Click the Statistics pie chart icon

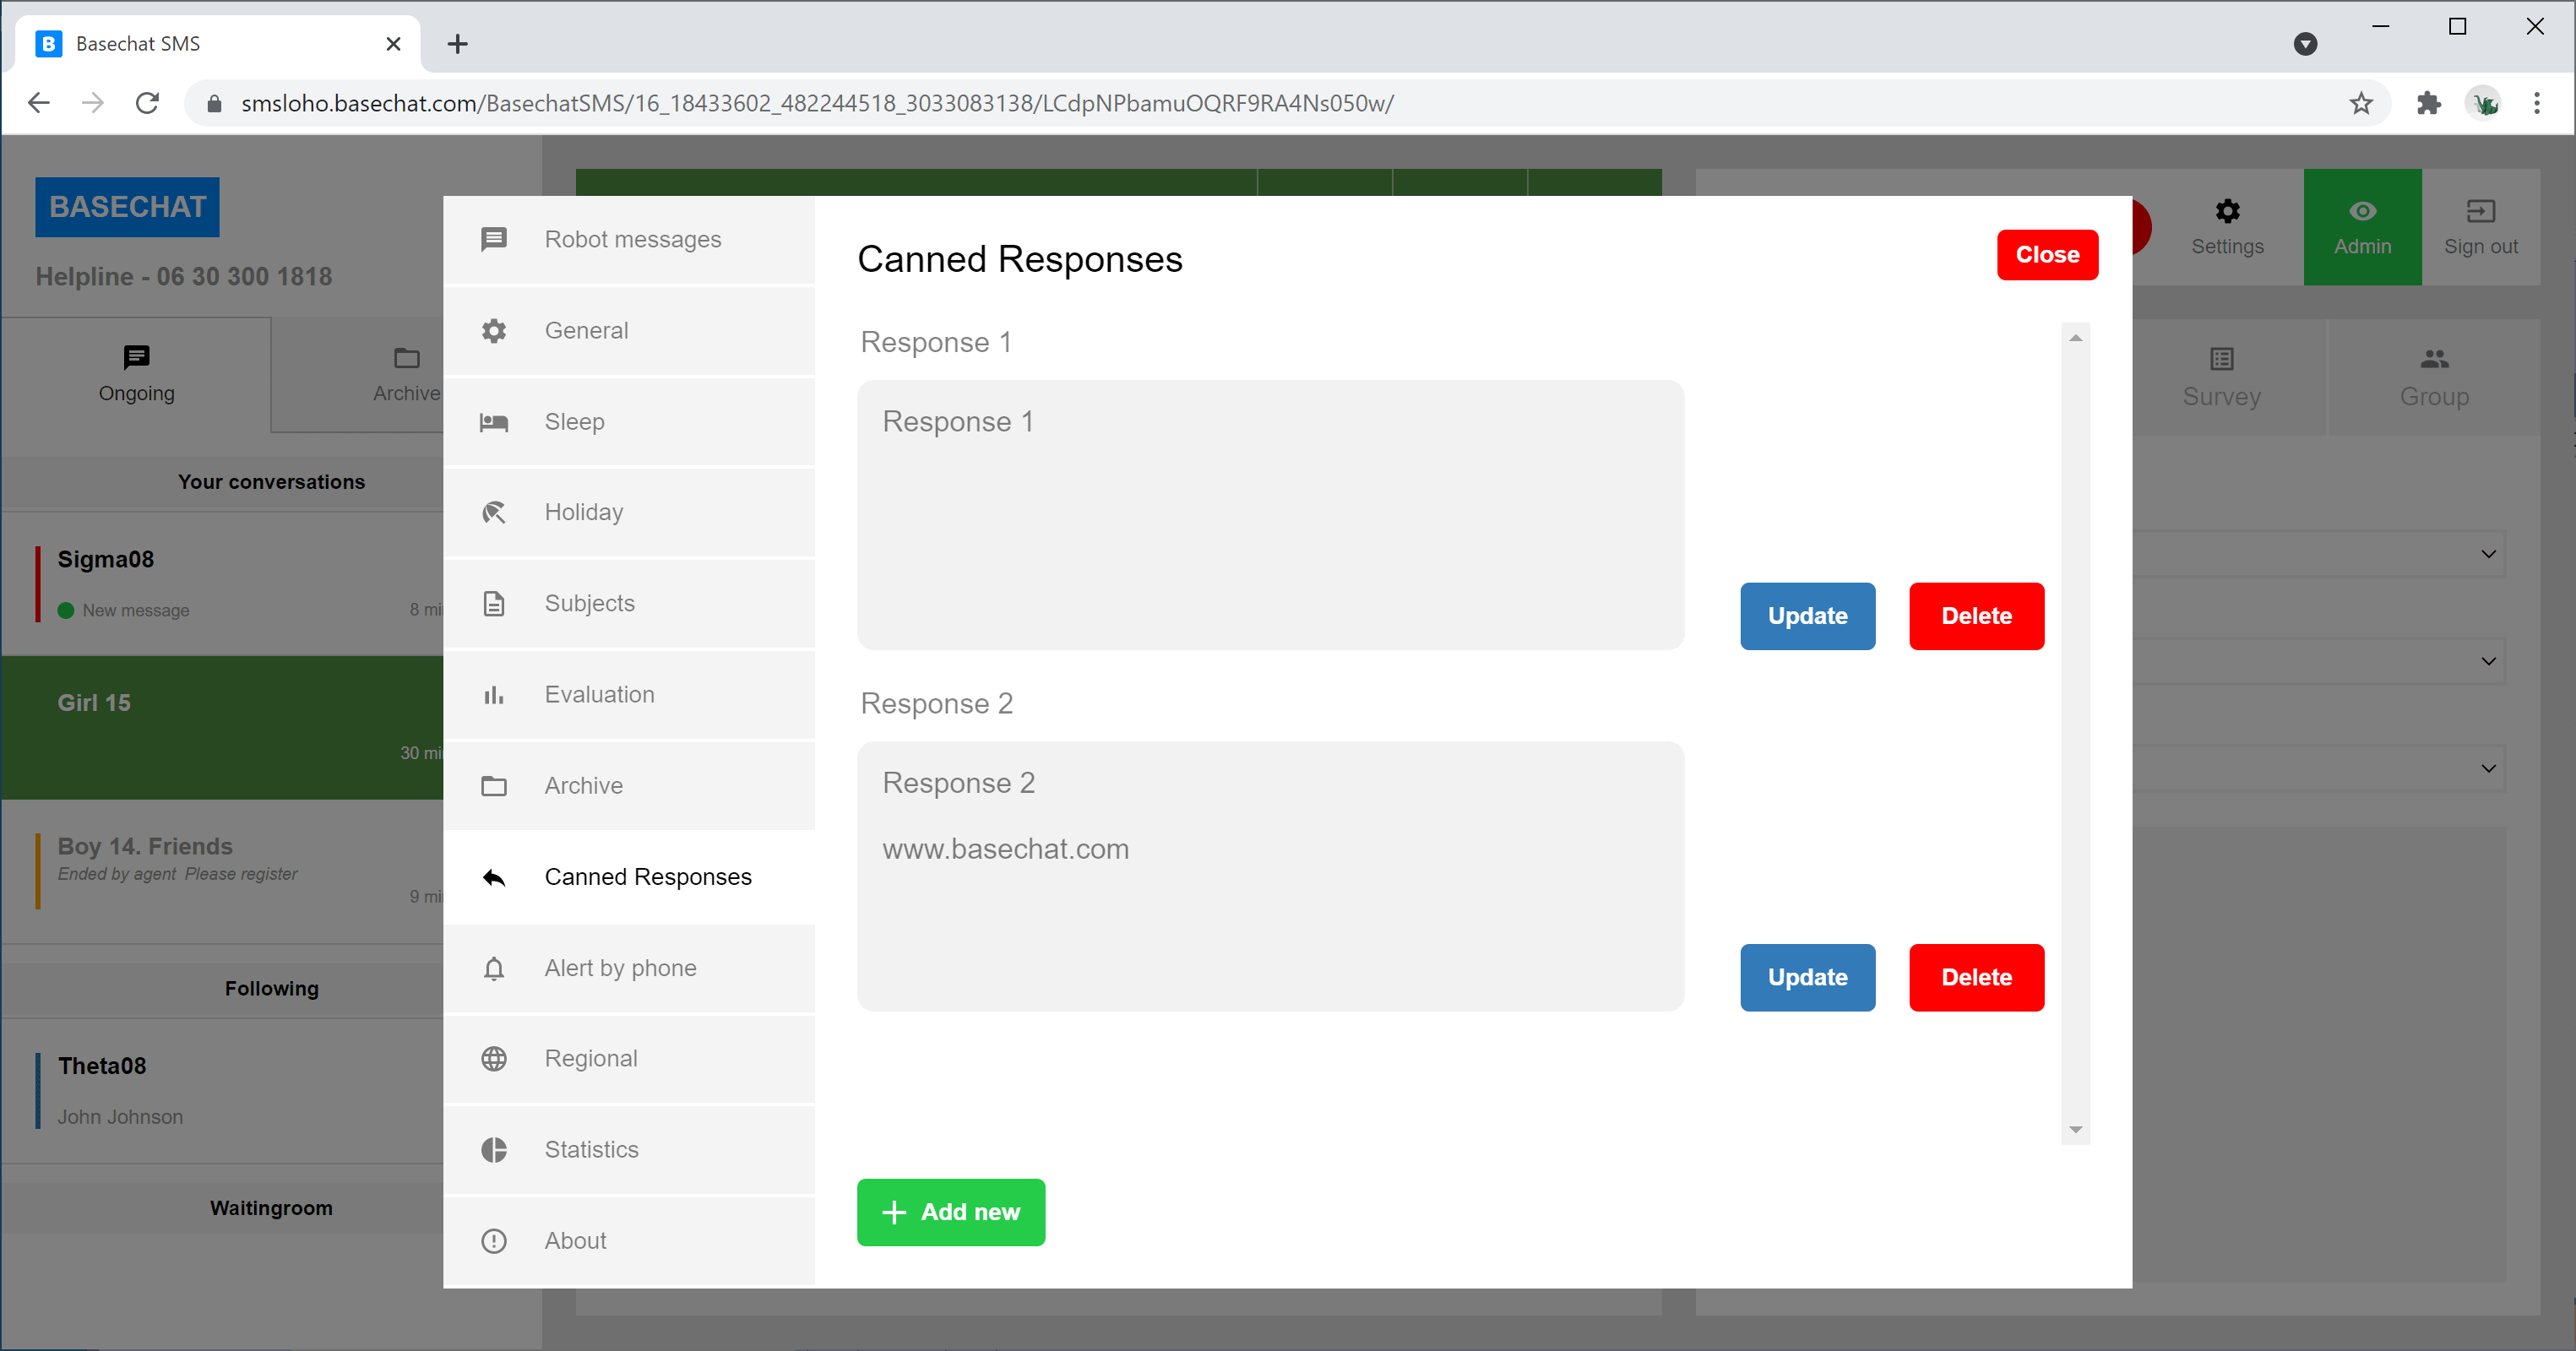coord(494,1149)
